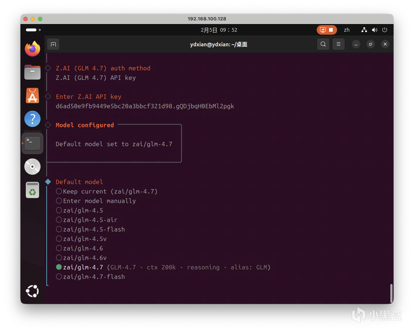Select Enter model manually option
Screen dimensions: 414x331
pos(96,201)
